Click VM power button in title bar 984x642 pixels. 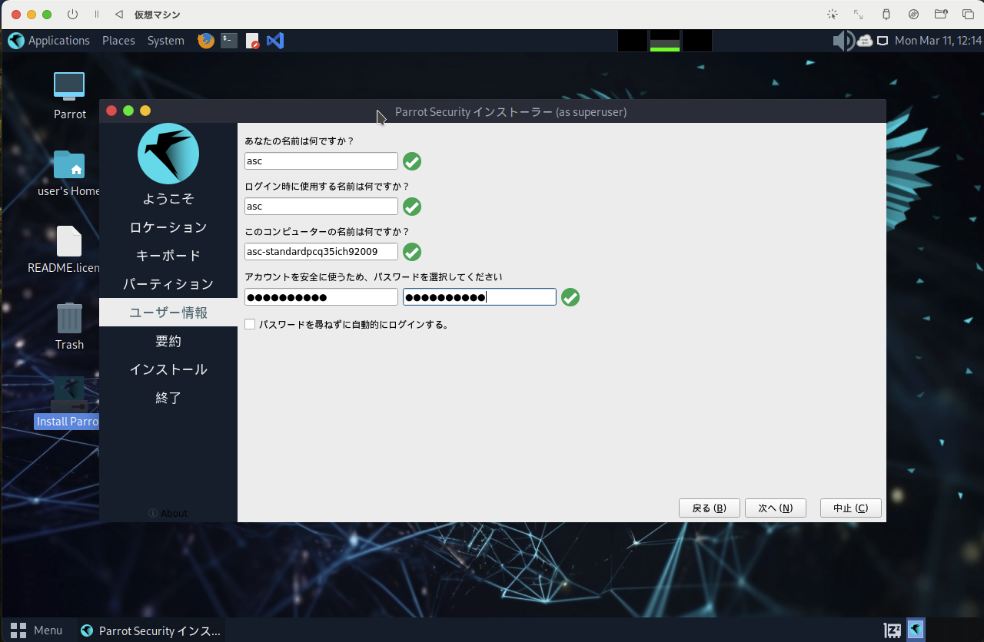point(73,15)
